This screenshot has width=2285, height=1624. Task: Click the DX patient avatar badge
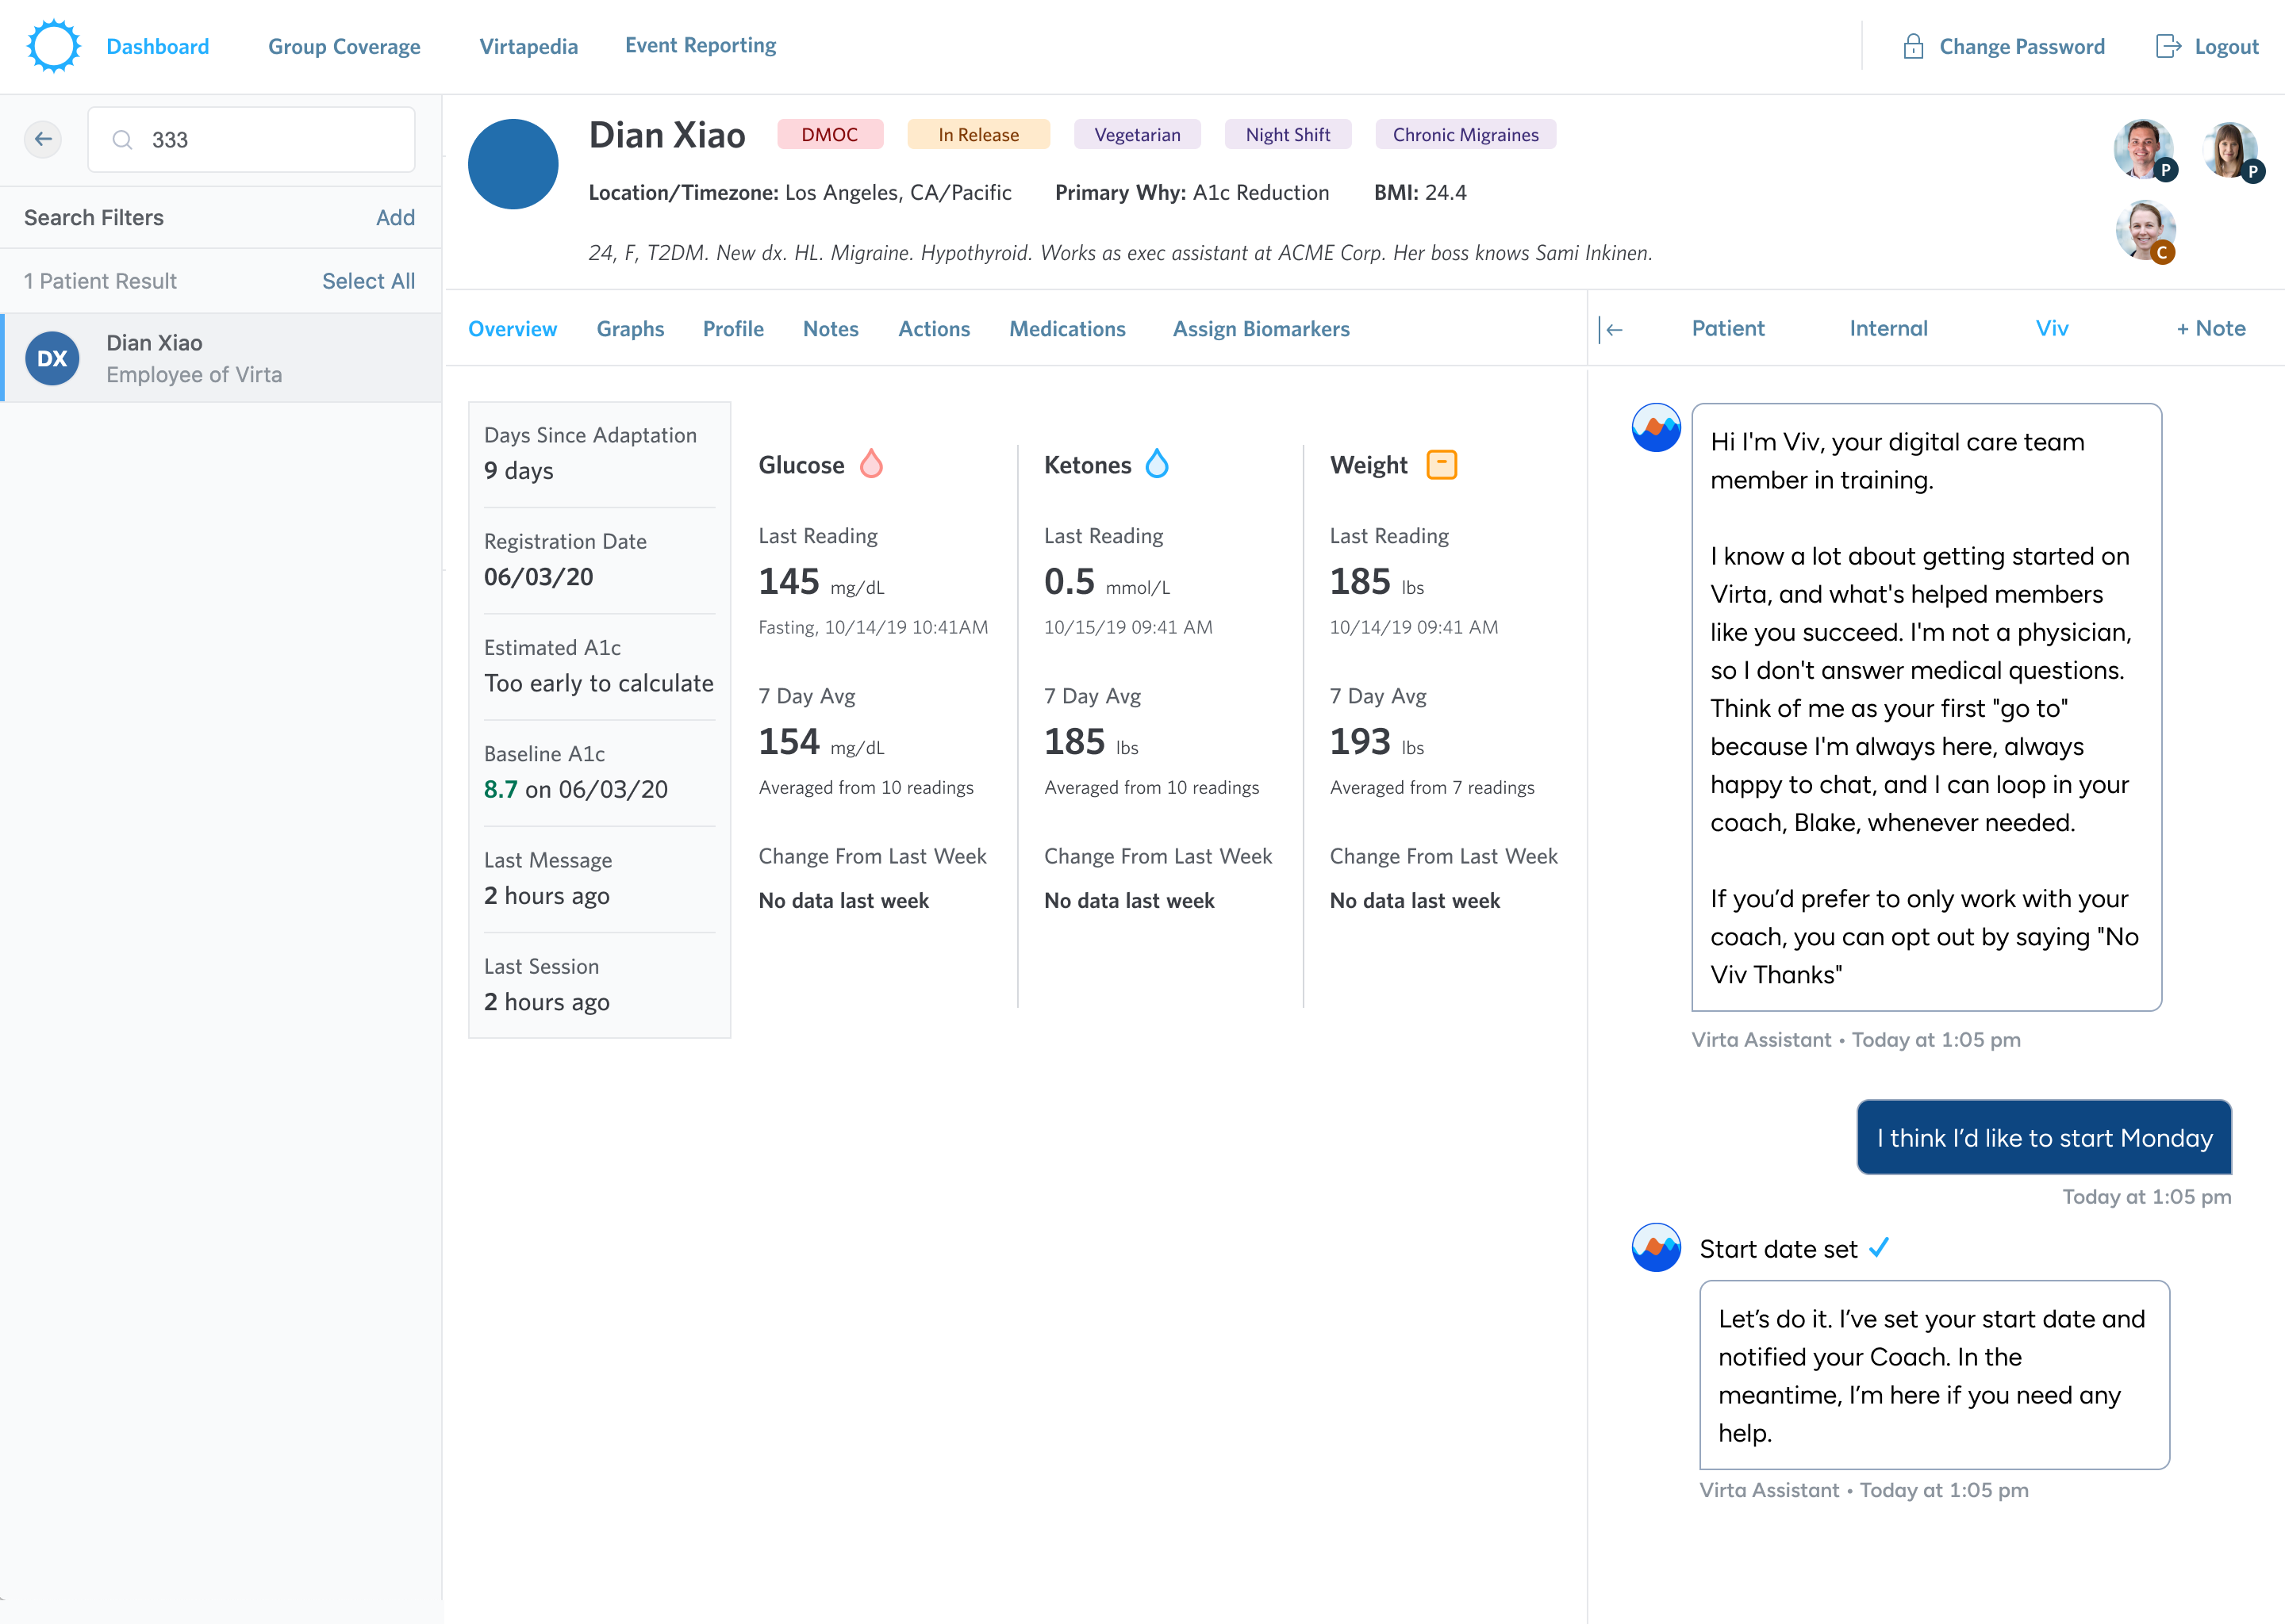[x=52, y=358]
